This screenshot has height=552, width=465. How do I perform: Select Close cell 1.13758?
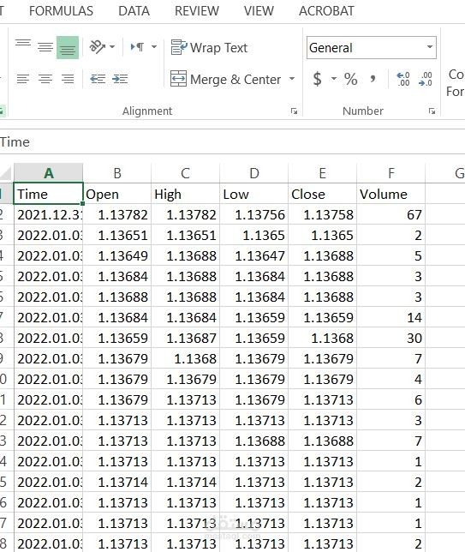(x=322, y=214)
